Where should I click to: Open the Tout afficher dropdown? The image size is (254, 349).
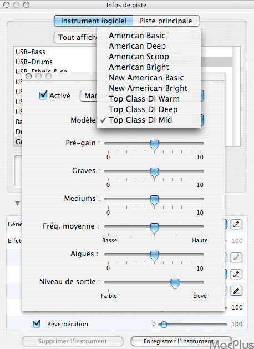click(75, 37)
